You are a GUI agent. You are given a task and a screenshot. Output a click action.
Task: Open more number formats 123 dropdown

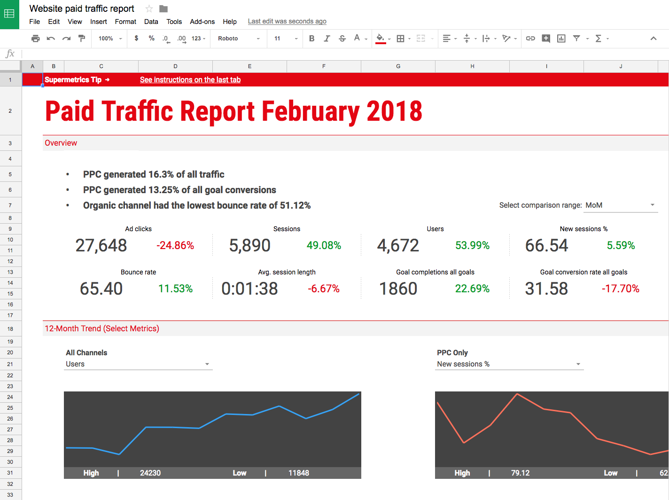pyautogui.click(x=199, y=39)
